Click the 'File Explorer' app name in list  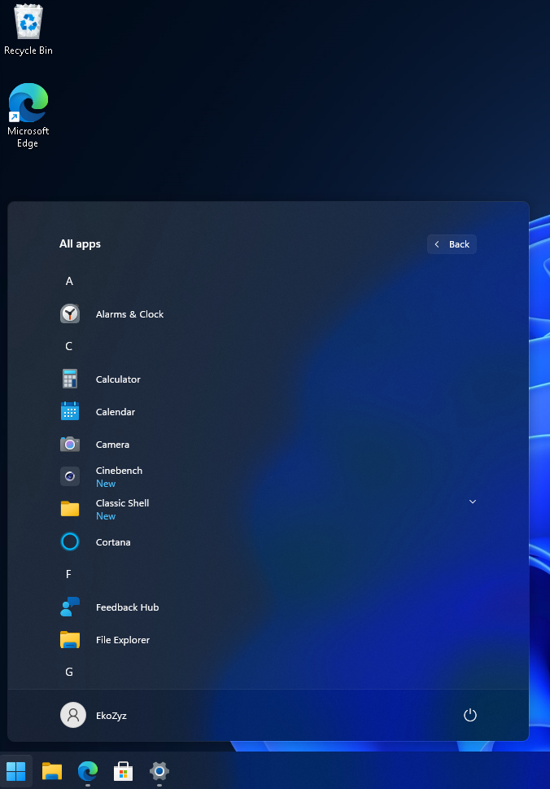[123, 640]
